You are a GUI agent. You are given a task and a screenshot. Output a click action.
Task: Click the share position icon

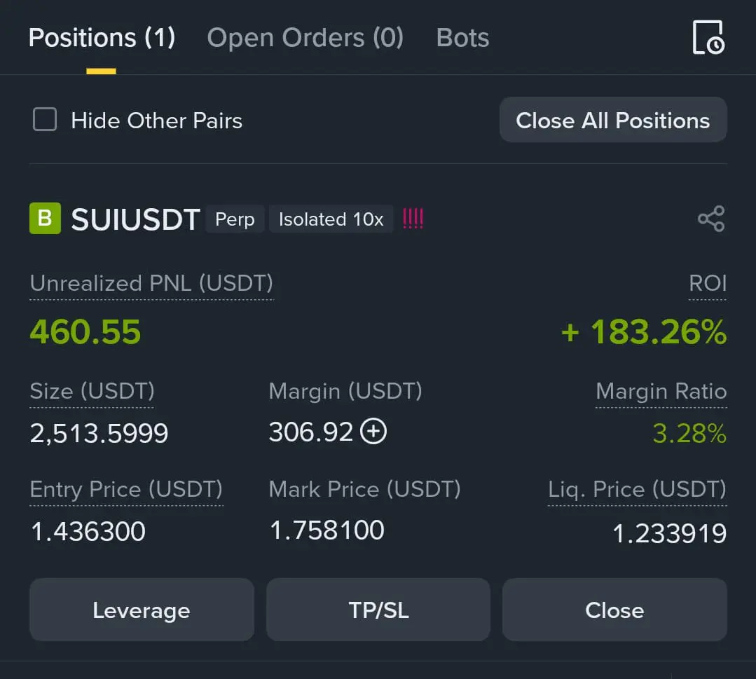(711, 219)
